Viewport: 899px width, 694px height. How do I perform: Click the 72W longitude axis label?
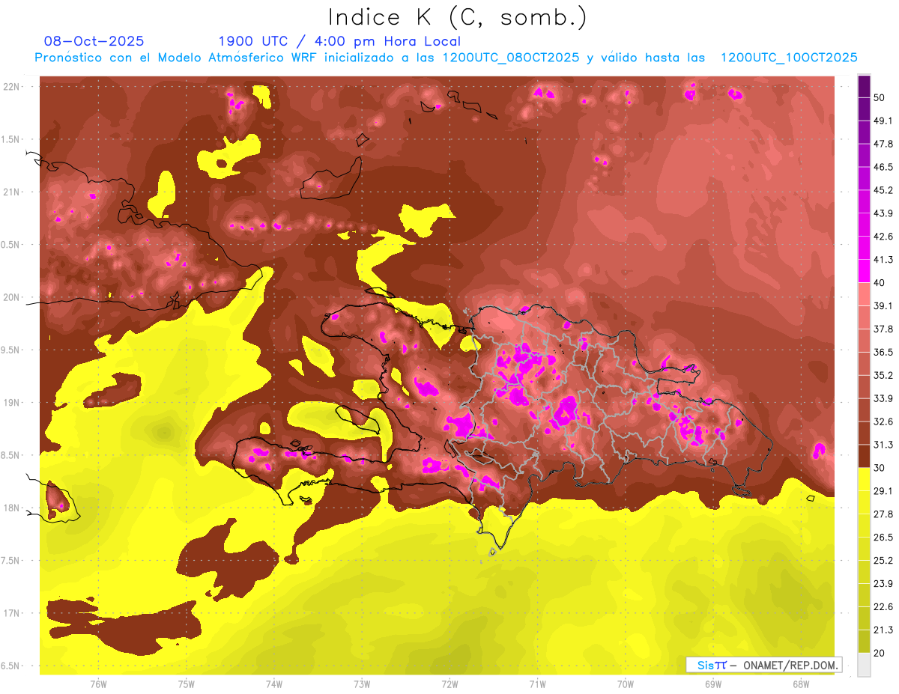click(449, 684)
